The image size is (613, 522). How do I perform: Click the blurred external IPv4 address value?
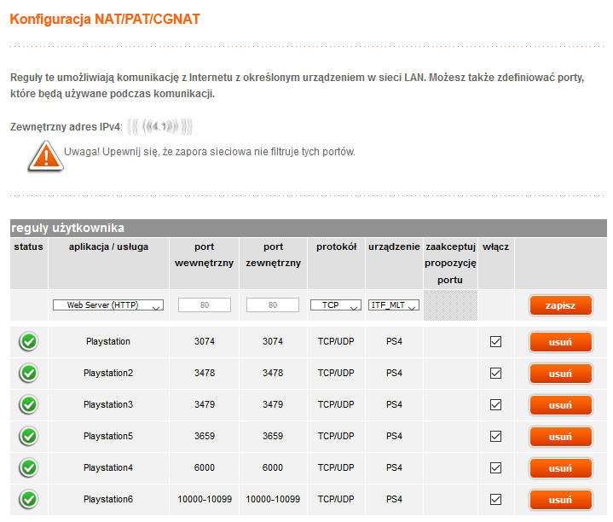[160, 127]
